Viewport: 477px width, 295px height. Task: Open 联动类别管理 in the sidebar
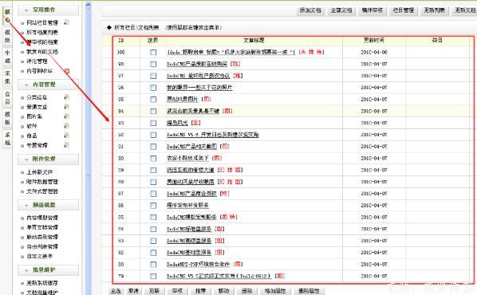tap(42, 237)
